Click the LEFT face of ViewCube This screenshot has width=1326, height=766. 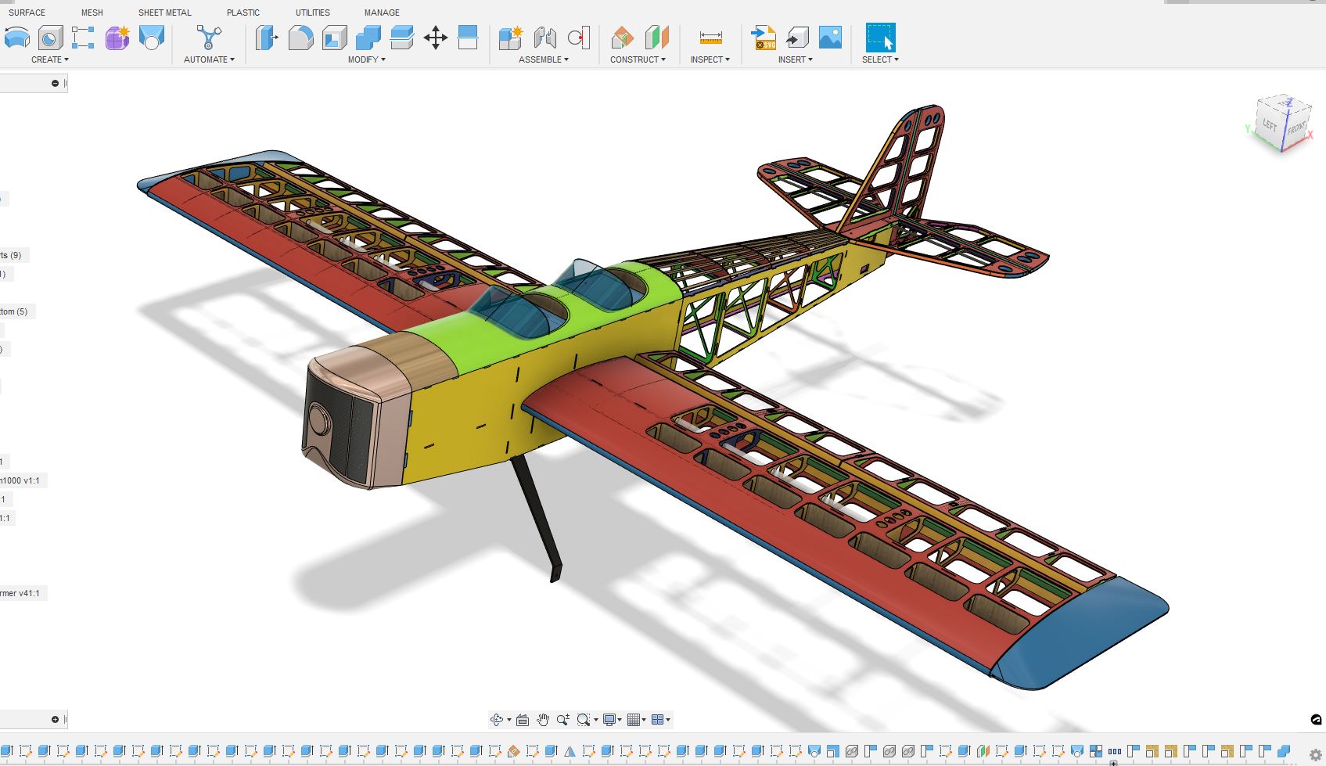(x=1269, y=125)
